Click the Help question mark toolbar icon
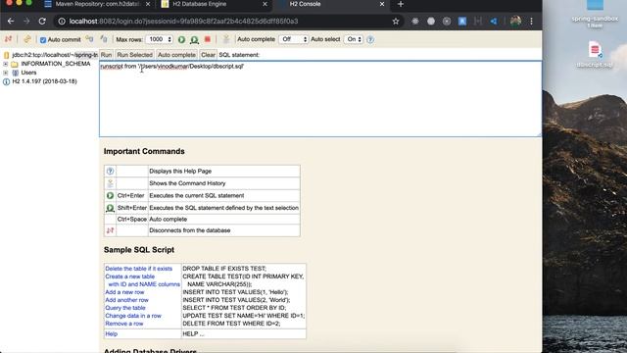This screenshot has height=353, width=627. click(x=370, y=39)
